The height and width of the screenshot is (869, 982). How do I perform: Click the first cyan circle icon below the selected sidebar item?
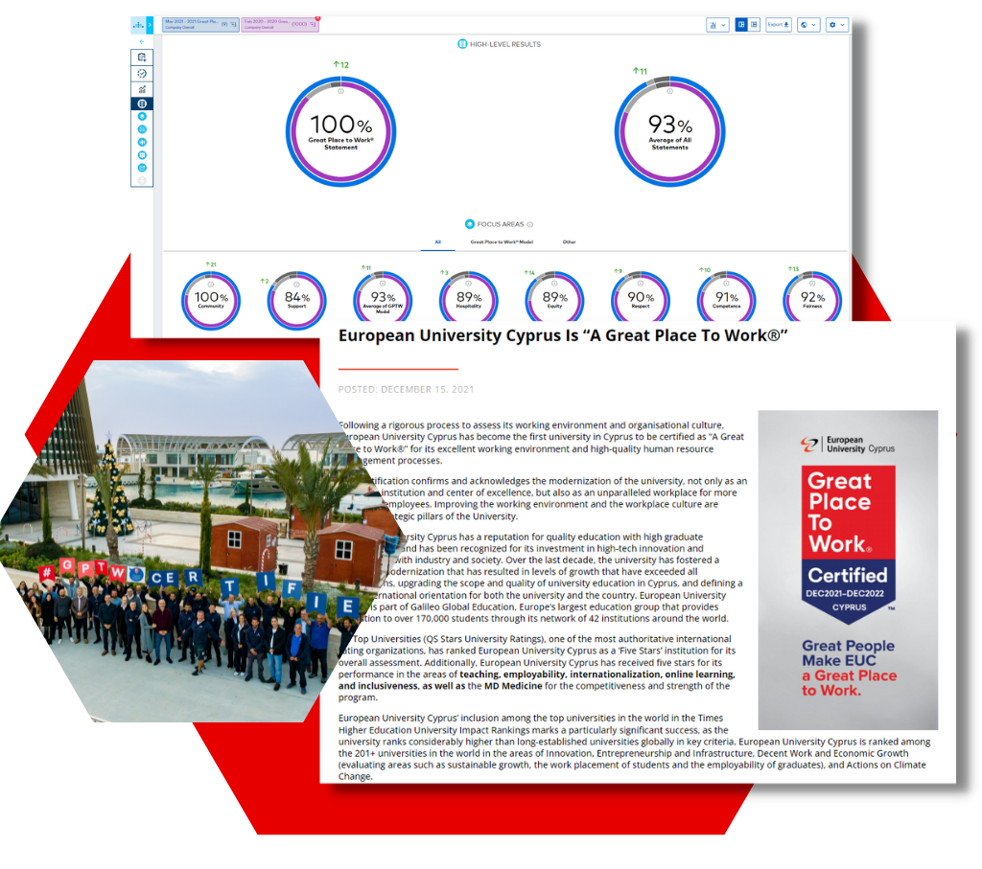tap(142, 116)
